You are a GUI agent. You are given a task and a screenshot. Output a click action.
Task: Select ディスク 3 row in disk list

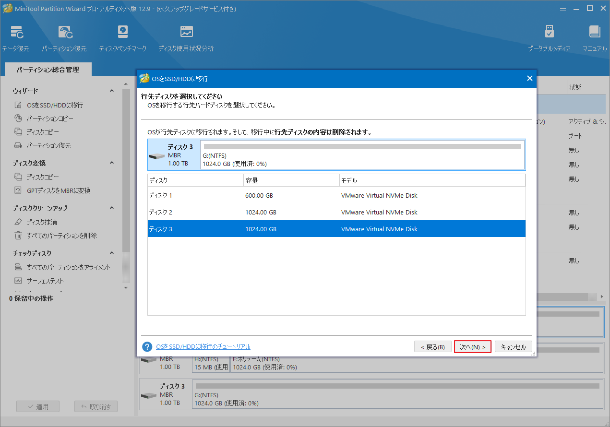336,229
